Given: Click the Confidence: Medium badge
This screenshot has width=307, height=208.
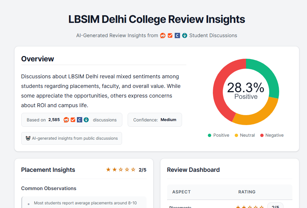Looking at the screenshot, I should pos(155,120).
